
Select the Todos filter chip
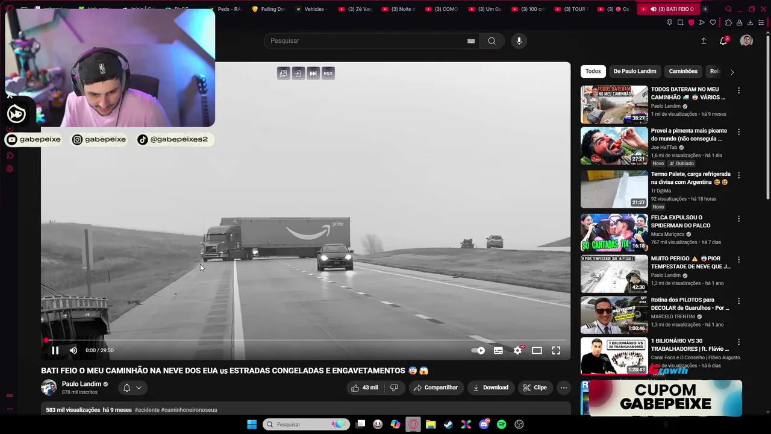click(593, 71)
